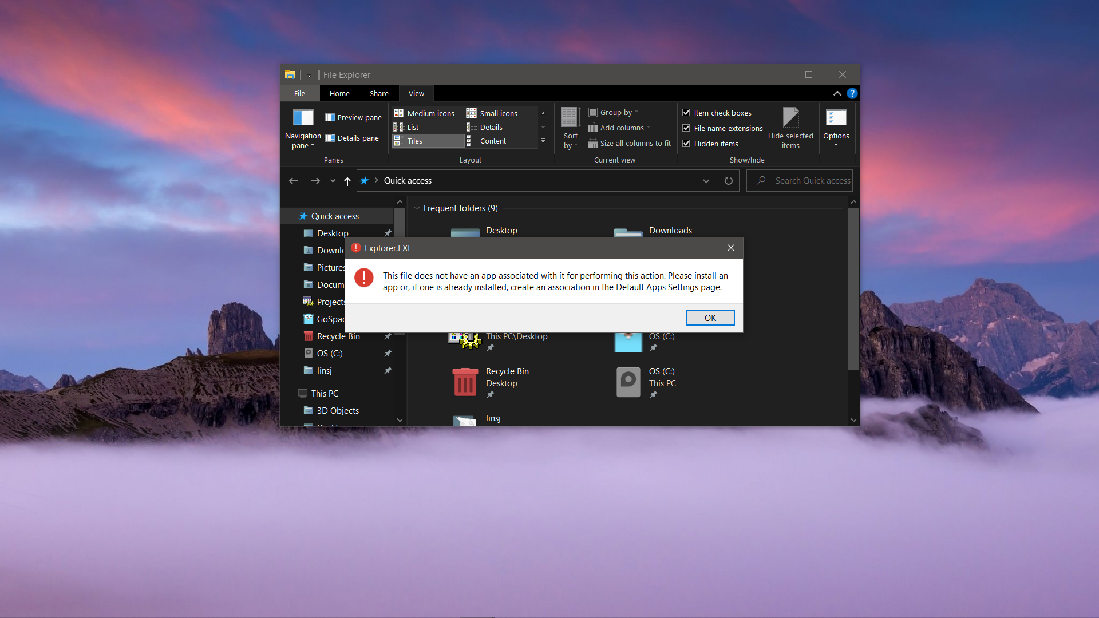Toggle File name extensions checkbox
The width and height of the screenshot is (1099, 618).
685,128
